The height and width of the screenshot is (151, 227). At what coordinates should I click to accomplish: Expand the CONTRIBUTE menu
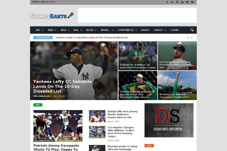127,30
